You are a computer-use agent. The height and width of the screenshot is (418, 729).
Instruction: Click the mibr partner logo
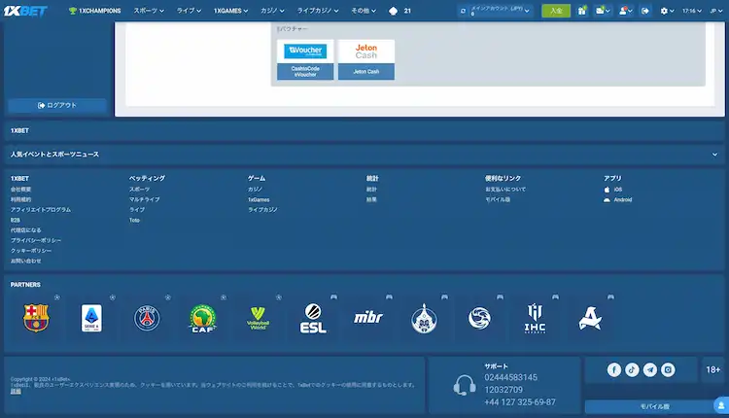tap(368, 318)
